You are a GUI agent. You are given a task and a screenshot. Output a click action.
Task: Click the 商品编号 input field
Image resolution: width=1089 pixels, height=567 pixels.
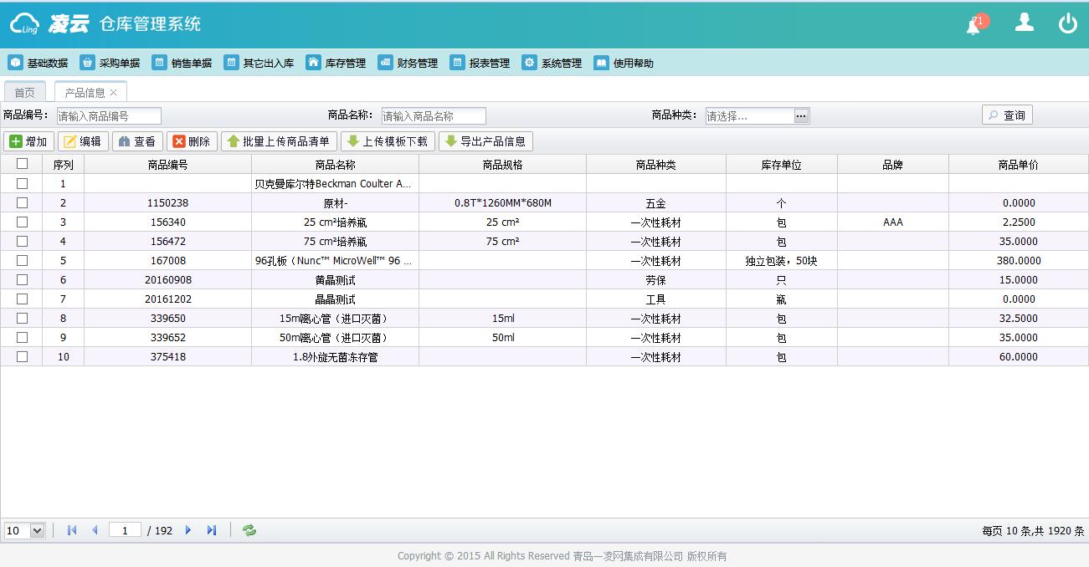(108, 116)
